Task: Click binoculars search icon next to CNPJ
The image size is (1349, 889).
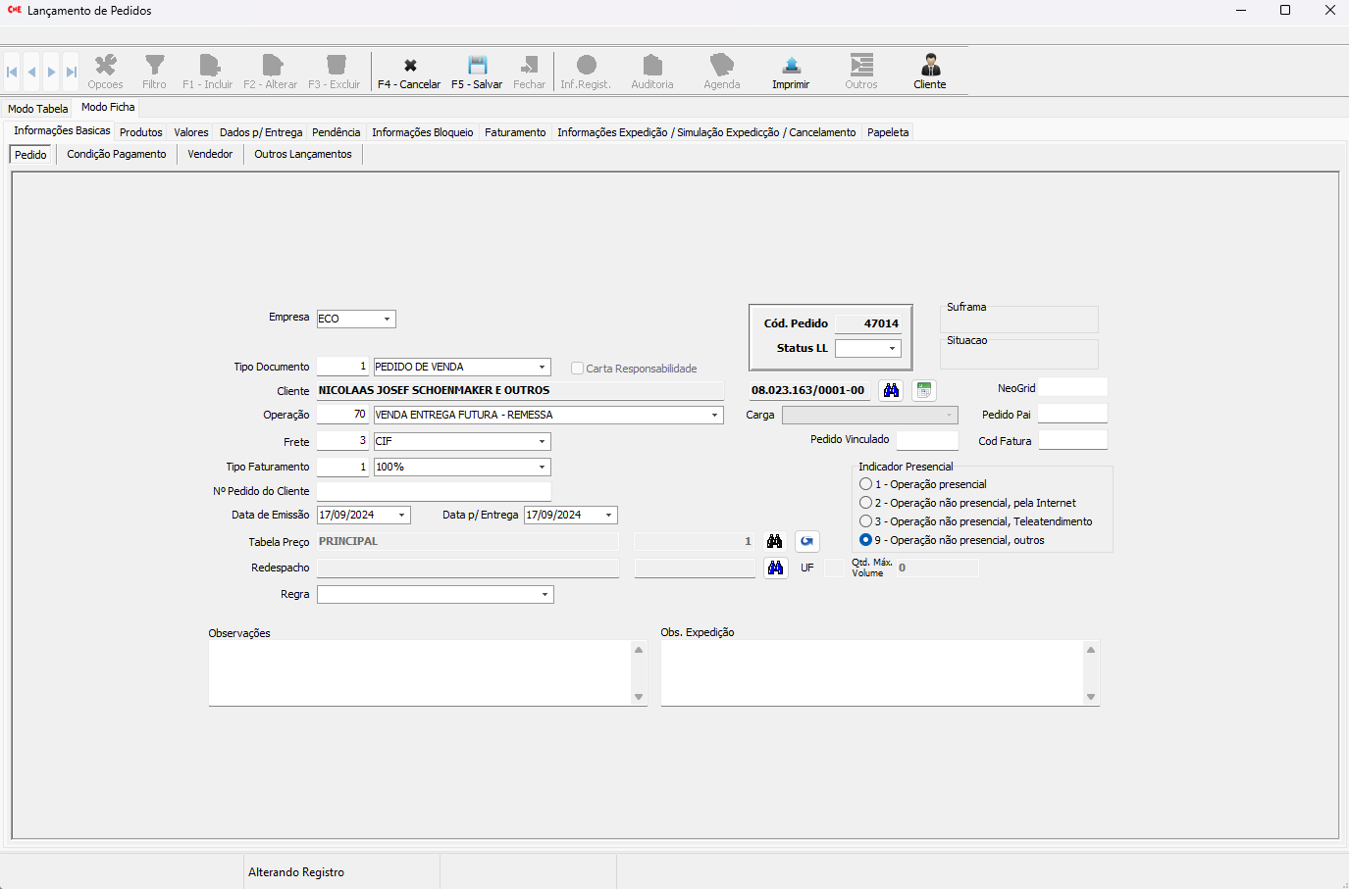Action: [891, 391]
